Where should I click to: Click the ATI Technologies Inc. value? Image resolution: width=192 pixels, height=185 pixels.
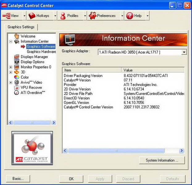[140, 84]
